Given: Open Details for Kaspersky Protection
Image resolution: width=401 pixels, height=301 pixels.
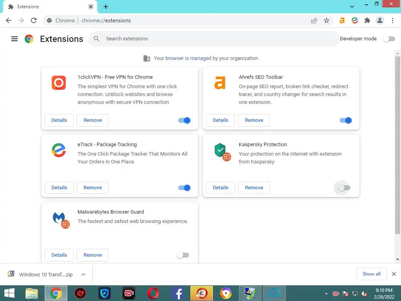Looking at the screenshot, I should [220, 188].
